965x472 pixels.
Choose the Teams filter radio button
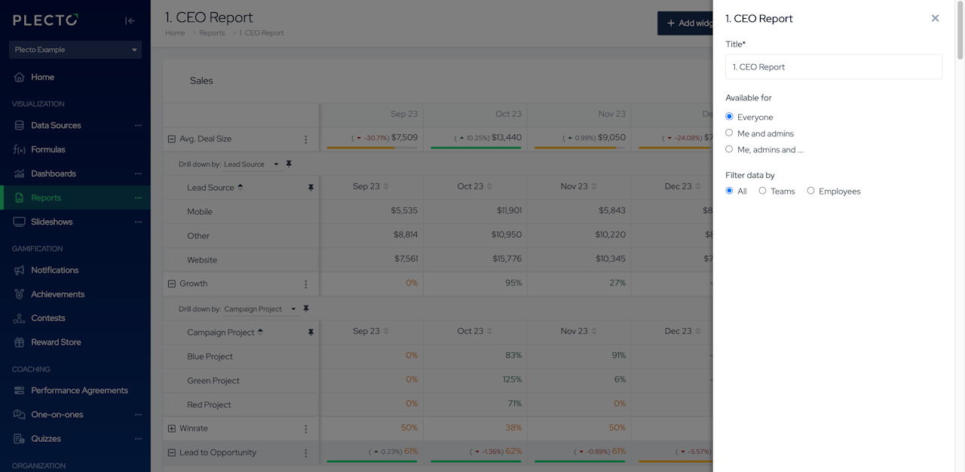(x=762, y=191)
